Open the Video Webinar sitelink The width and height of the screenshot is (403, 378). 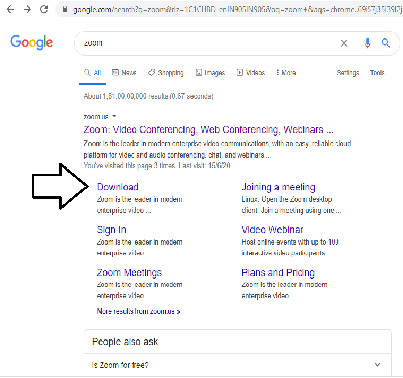point(272,230)
